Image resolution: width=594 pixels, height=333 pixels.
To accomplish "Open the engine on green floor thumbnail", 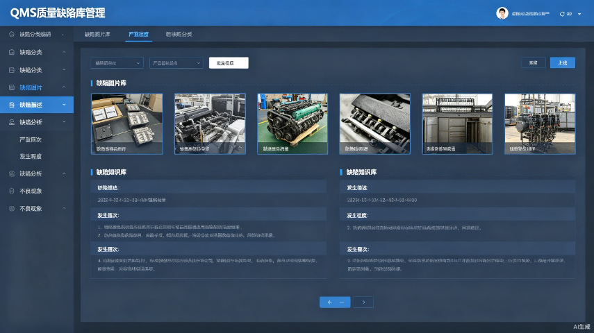I will click(292, 123).
